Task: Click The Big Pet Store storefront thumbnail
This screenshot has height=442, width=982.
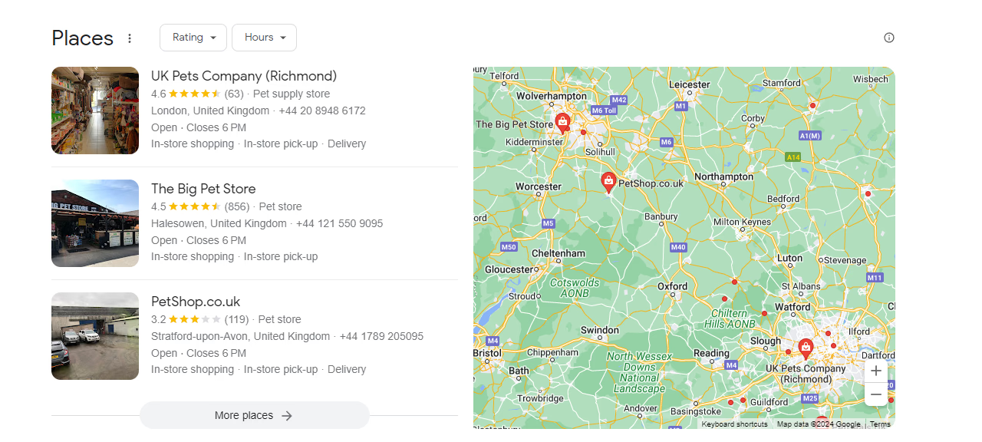Action: pos(94,223)
